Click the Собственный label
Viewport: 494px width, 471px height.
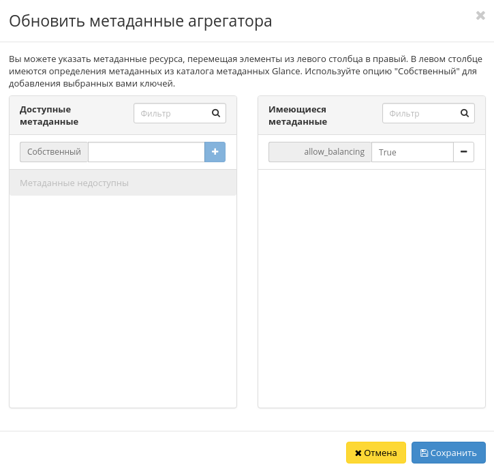[54, 152]
